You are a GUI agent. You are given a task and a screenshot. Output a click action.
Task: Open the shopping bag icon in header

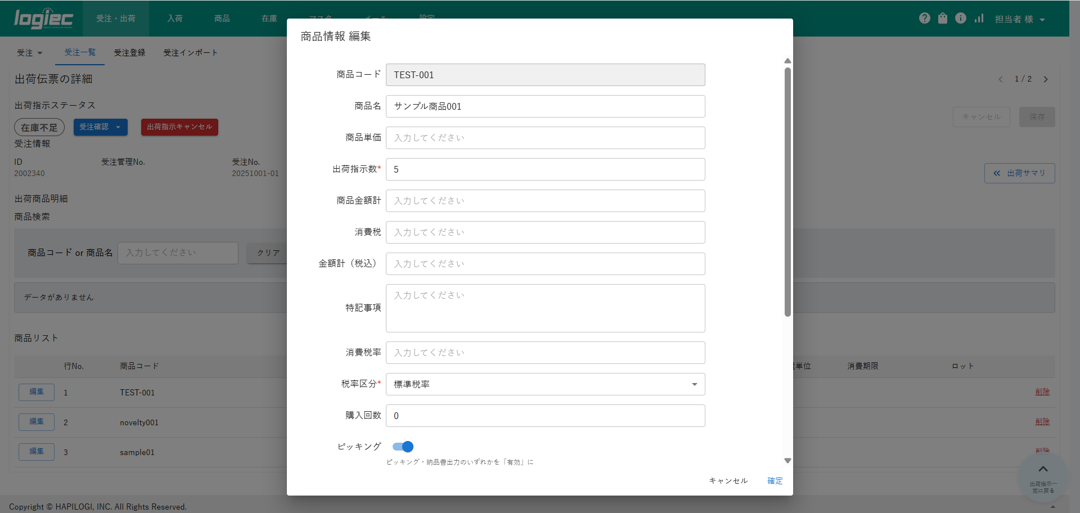(943, 18)
